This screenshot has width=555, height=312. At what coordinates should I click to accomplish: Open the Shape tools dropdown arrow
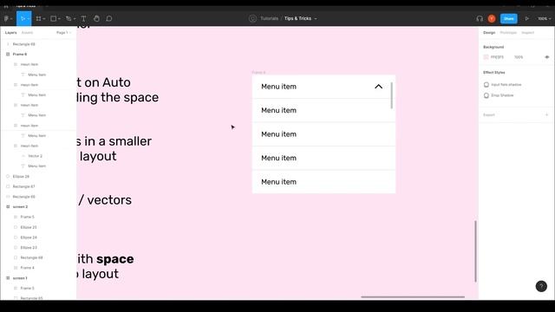coord(59,19)
